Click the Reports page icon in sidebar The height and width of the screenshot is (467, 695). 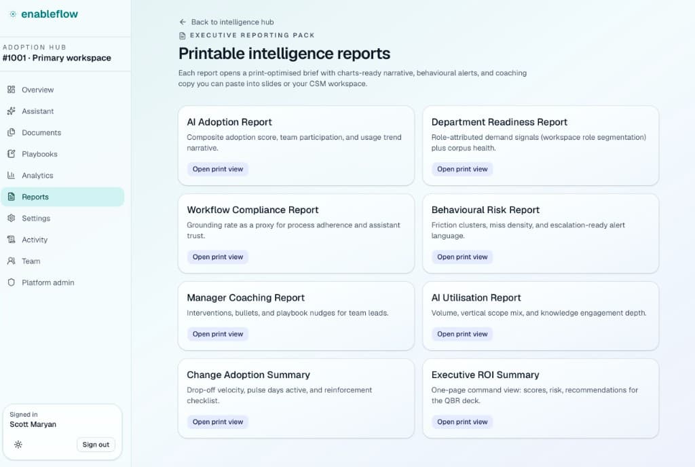tap(11, 197)
